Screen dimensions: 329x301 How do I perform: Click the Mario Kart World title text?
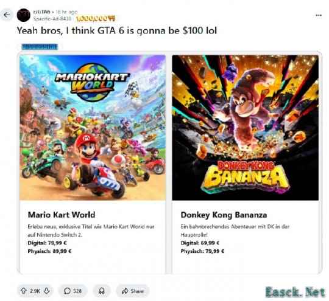click(x=62, y=215)
